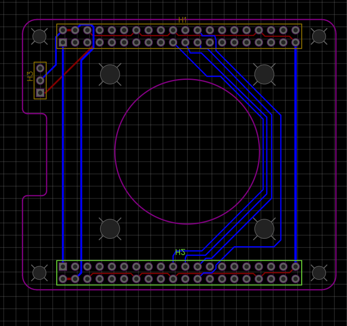Select the short red stub between H1's first two top pads
Image resolution: width=347 pixels, height=326 pixels.
tap(69, 30)
